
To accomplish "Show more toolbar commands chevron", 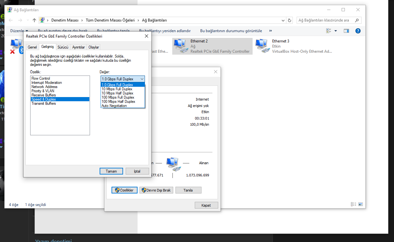I will pos(271,31).
